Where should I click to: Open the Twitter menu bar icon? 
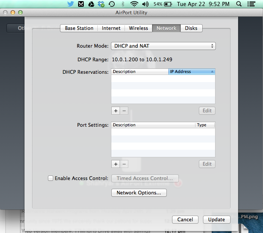[71, 4]
